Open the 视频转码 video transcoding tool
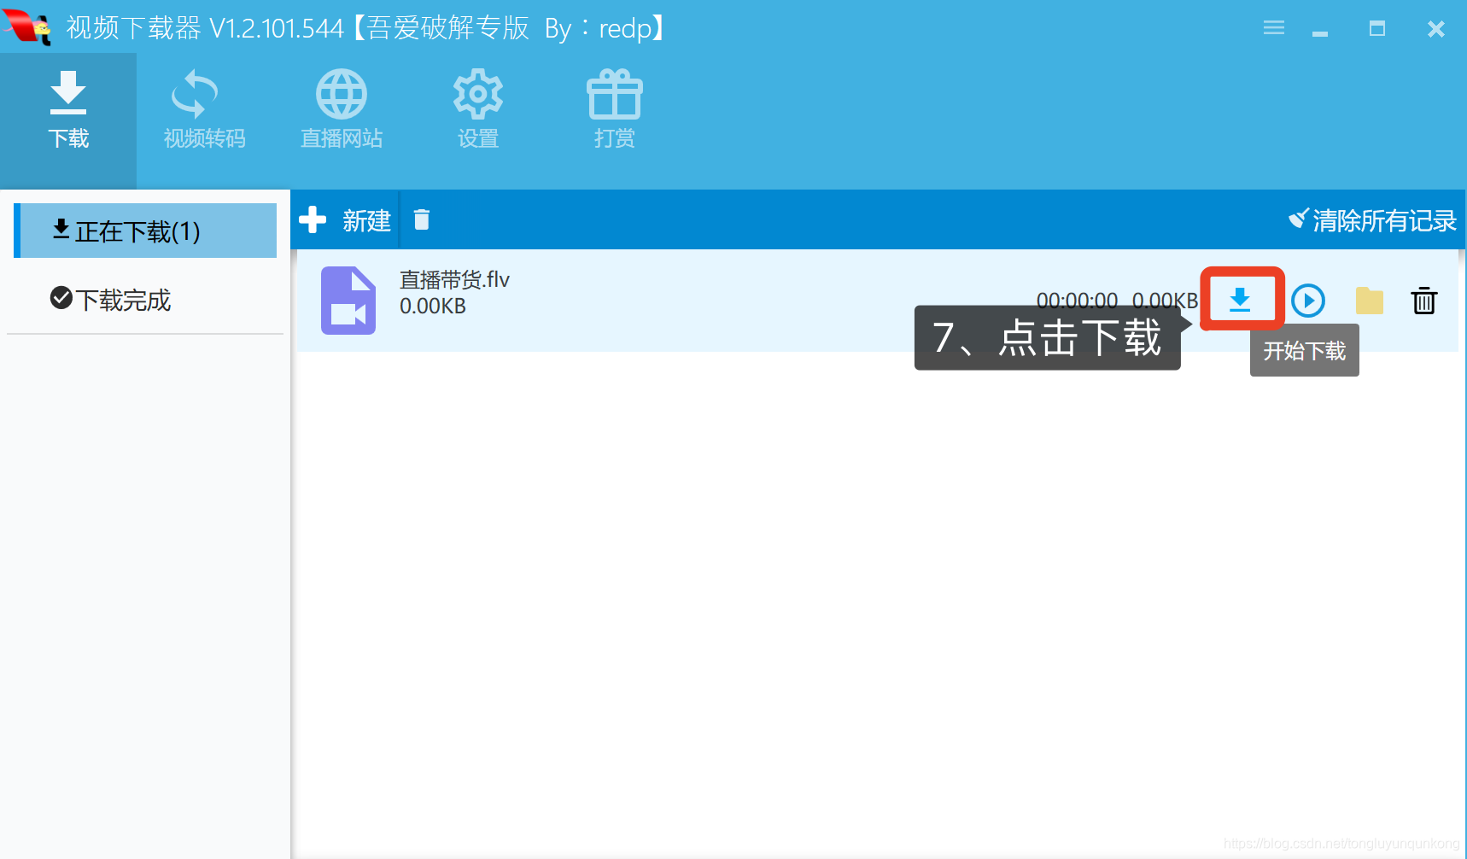Viewport: 1467px width, 859px height. pos(204,108)
